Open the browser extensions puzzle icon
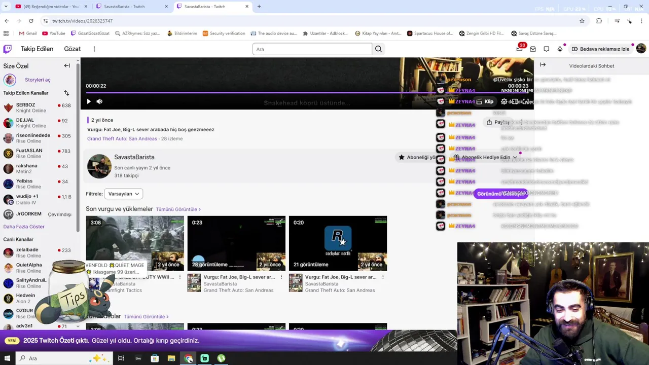The image size is (649, 365). [x=599, y=21]
